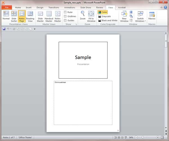Image resolution: width=169 pixels, height=141 pixels.
Task: Switch to the Review tab
Action: click(100, 7)
